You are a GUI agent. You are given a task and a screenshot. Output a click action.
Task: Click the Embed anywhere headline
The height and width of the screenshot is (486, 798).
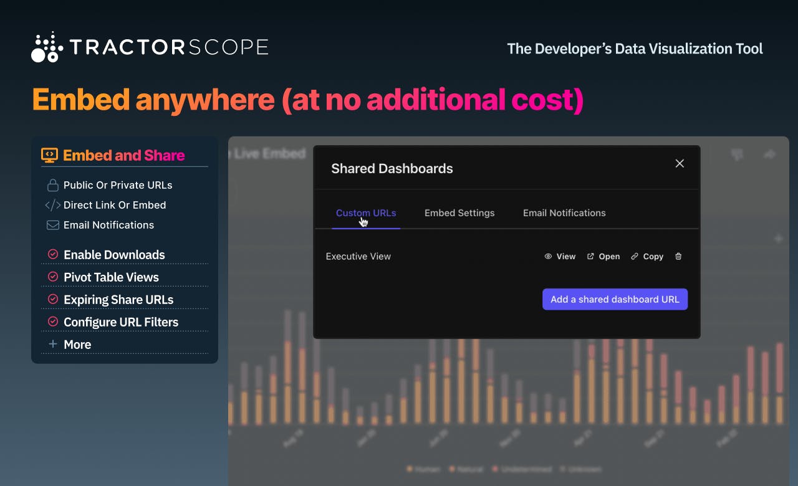click(x=307, y=100)
